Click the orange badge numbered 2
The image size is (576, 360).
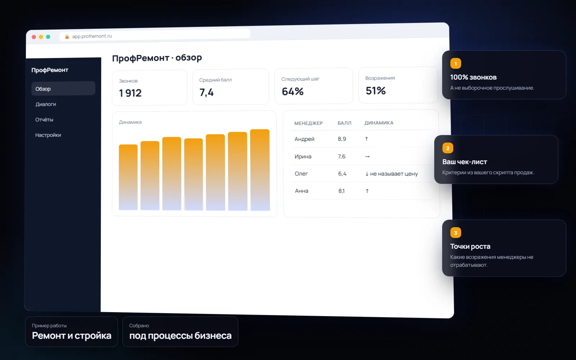(448, 148)
